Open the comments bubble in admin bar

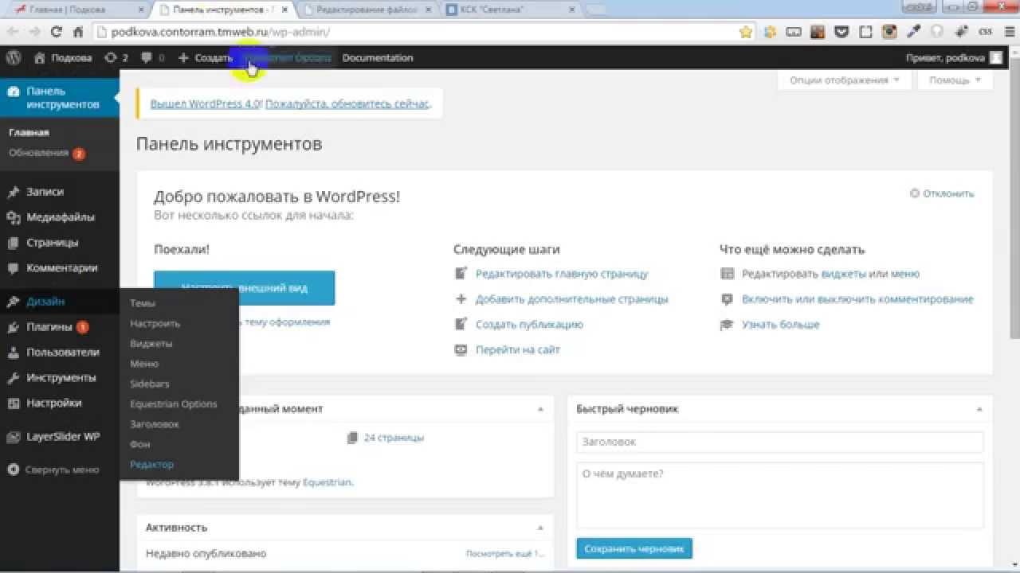tap(153, 57)
